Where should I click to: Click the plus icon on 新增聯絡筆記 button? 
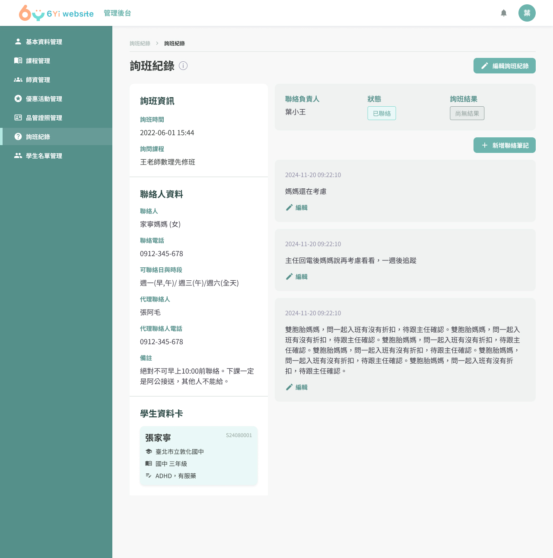[x=485, y=145]
